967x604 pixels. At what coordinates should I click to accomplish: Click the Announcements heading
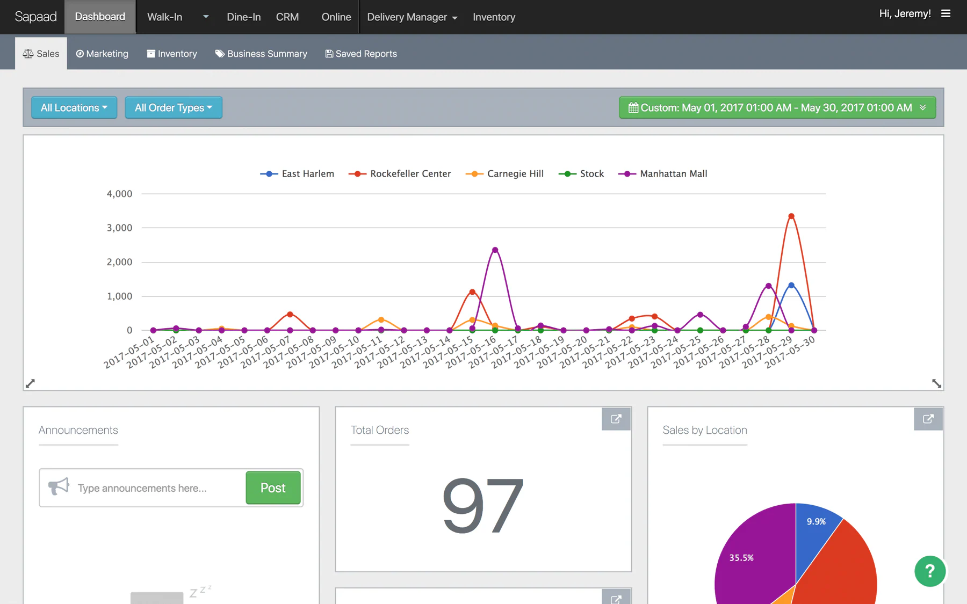(78, 430)
